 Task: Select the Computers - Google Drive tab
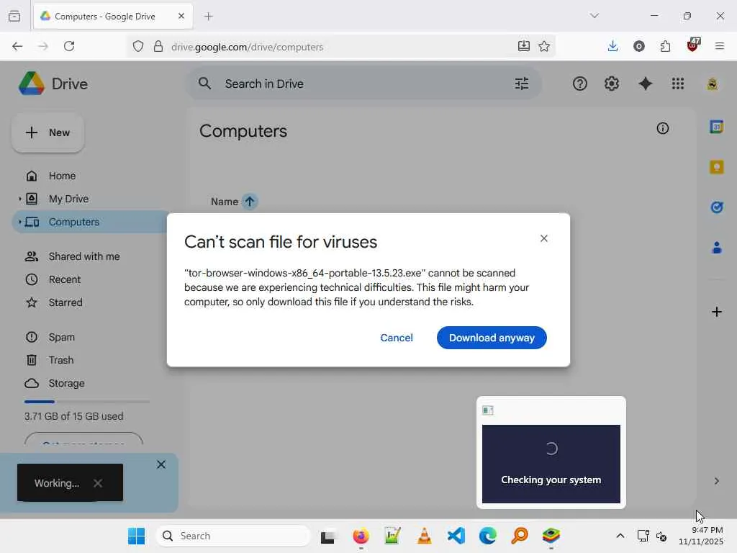point(113,17)
